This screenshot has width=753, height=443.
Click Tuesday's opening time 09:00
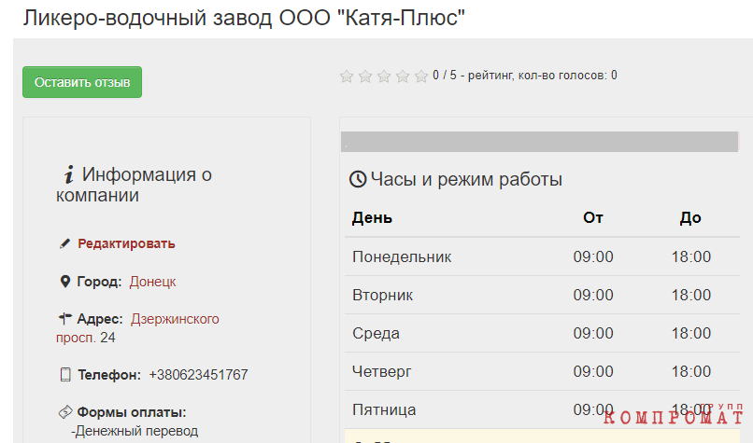click(x=593, y=295)
